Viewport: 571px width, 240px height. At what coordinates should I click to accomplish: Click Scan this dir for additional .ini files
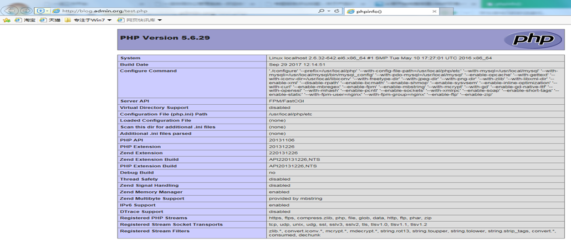(168, 127)
